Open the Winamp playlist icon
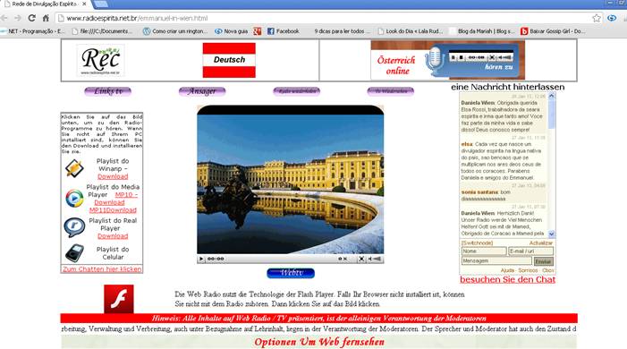The width and height of the screenshot is (627, 349). [74, 168]
